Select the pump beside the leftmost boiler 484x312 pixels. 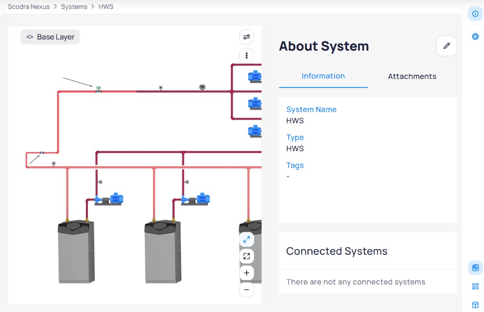click(109, 199)
